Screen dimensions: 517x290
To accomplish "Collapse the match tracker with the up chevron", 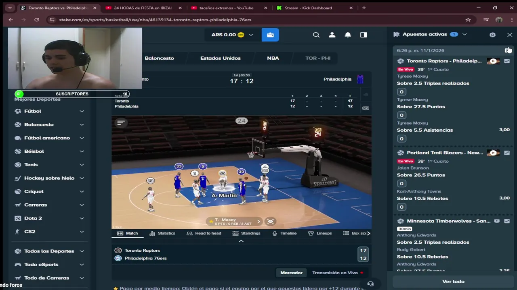I will (241, 241).
